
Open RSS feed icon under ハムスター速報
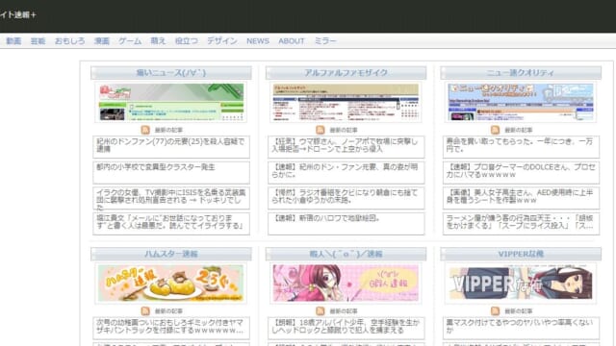pos(145,311)
